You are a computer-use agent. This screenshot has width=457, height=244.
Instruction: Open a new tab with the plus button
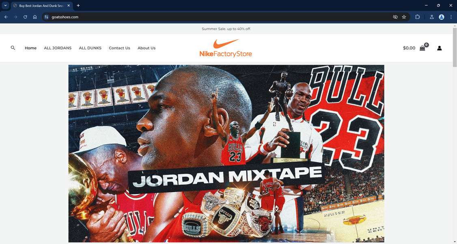coord(78,6)
